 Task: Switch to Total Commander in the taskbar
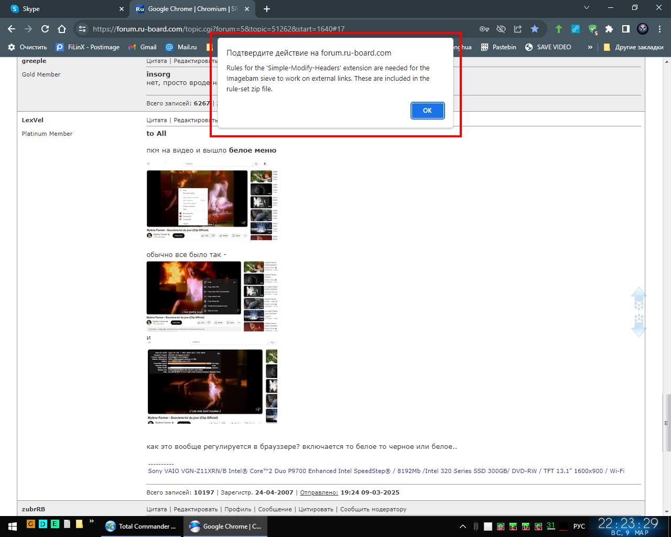click(x=142, y=526)
